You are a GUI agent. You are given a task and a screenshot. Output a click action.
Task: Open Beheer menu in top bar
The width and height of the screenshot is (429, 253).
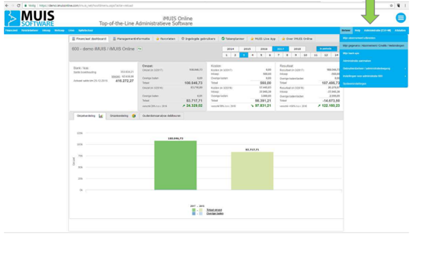click(x=346, y=30)
